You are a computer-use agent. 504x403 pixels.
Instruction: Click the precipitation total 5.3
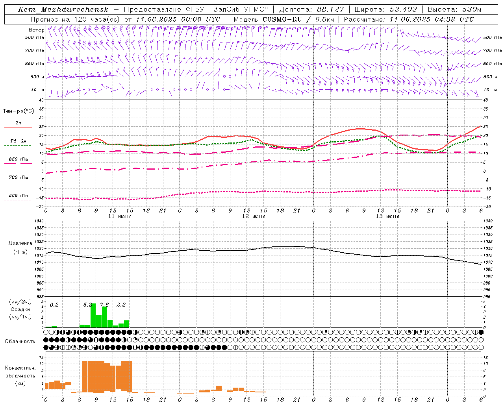point(88,305)
